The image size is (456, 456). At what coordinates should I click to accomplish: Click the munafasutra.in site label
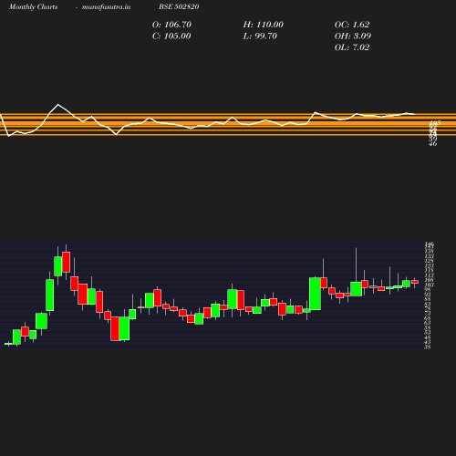106,6
